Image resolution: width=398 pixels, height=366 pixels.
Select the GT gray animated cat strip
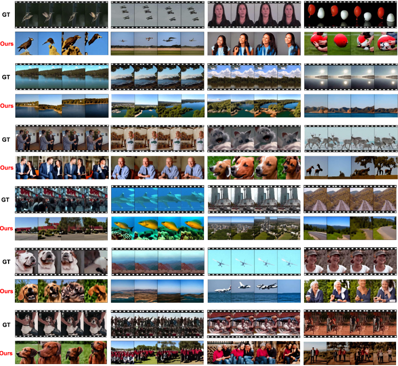pyautogui.click(x=254, y=138)
